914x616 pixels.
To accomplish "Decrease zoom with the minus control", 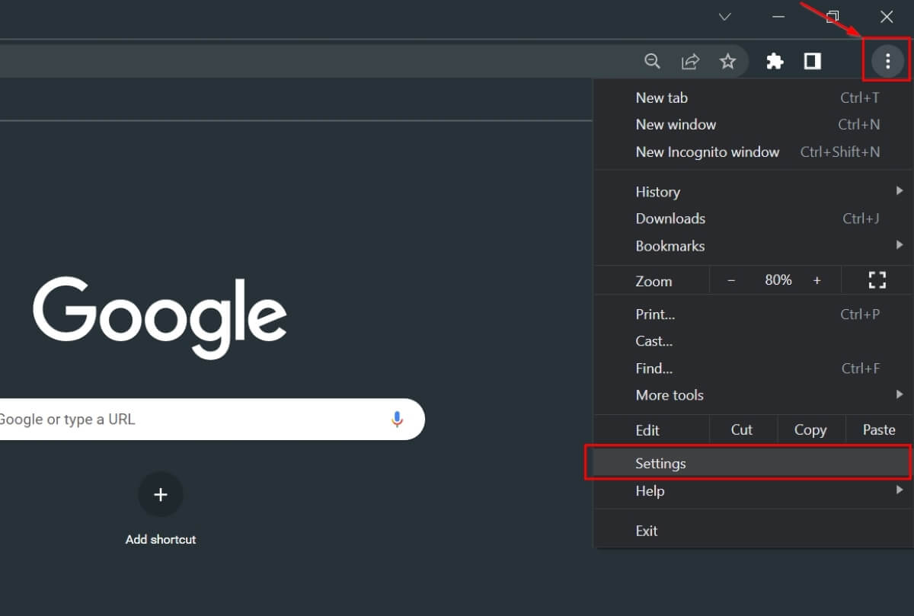I will pyautogui.click(x=731, y=280).
